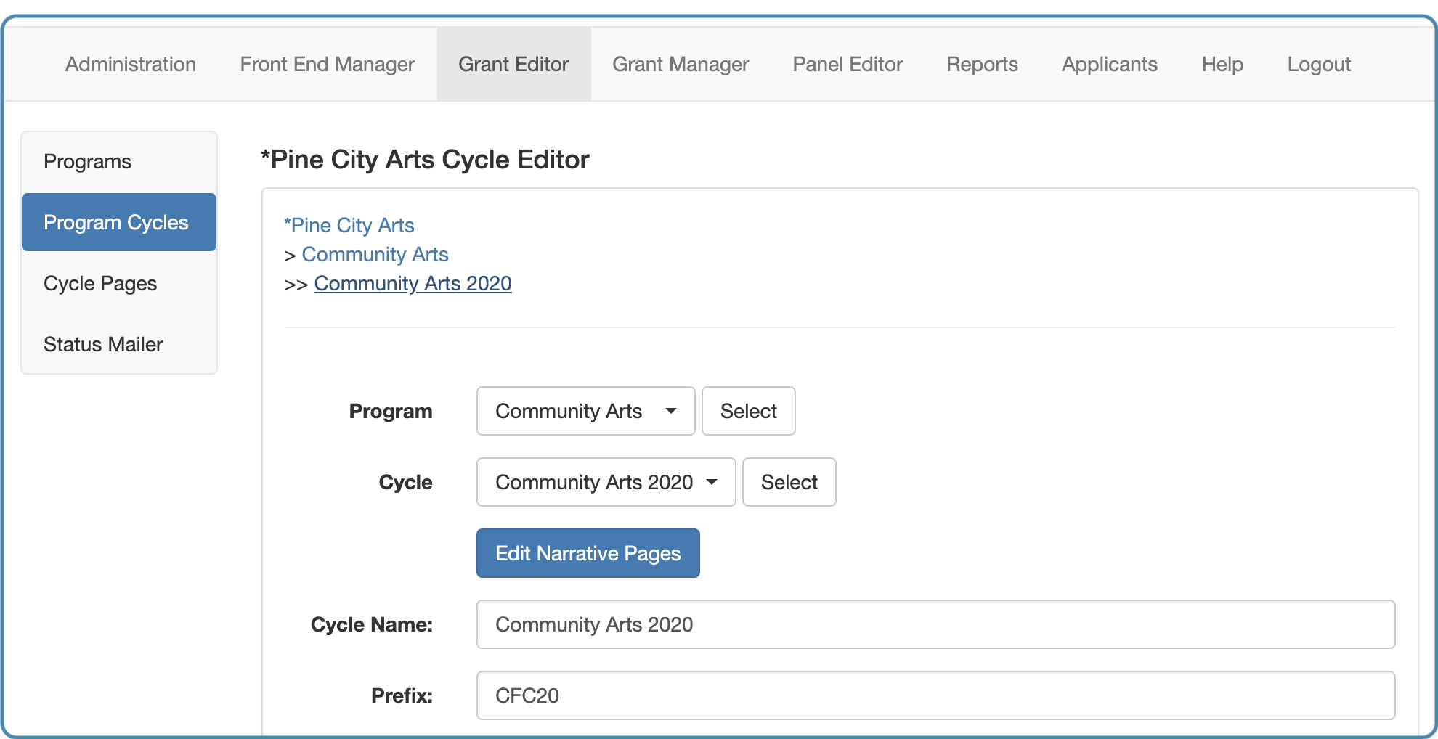This screenshot has width=1438, height=739.
Task: Click Select button next to Program dropdown
Action: point(748,411)
